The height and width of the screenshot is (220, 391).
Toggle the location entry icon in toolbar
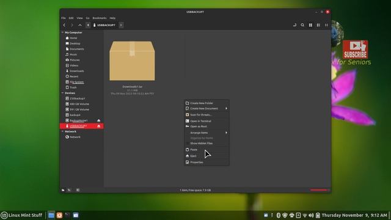tap(294, 25)
